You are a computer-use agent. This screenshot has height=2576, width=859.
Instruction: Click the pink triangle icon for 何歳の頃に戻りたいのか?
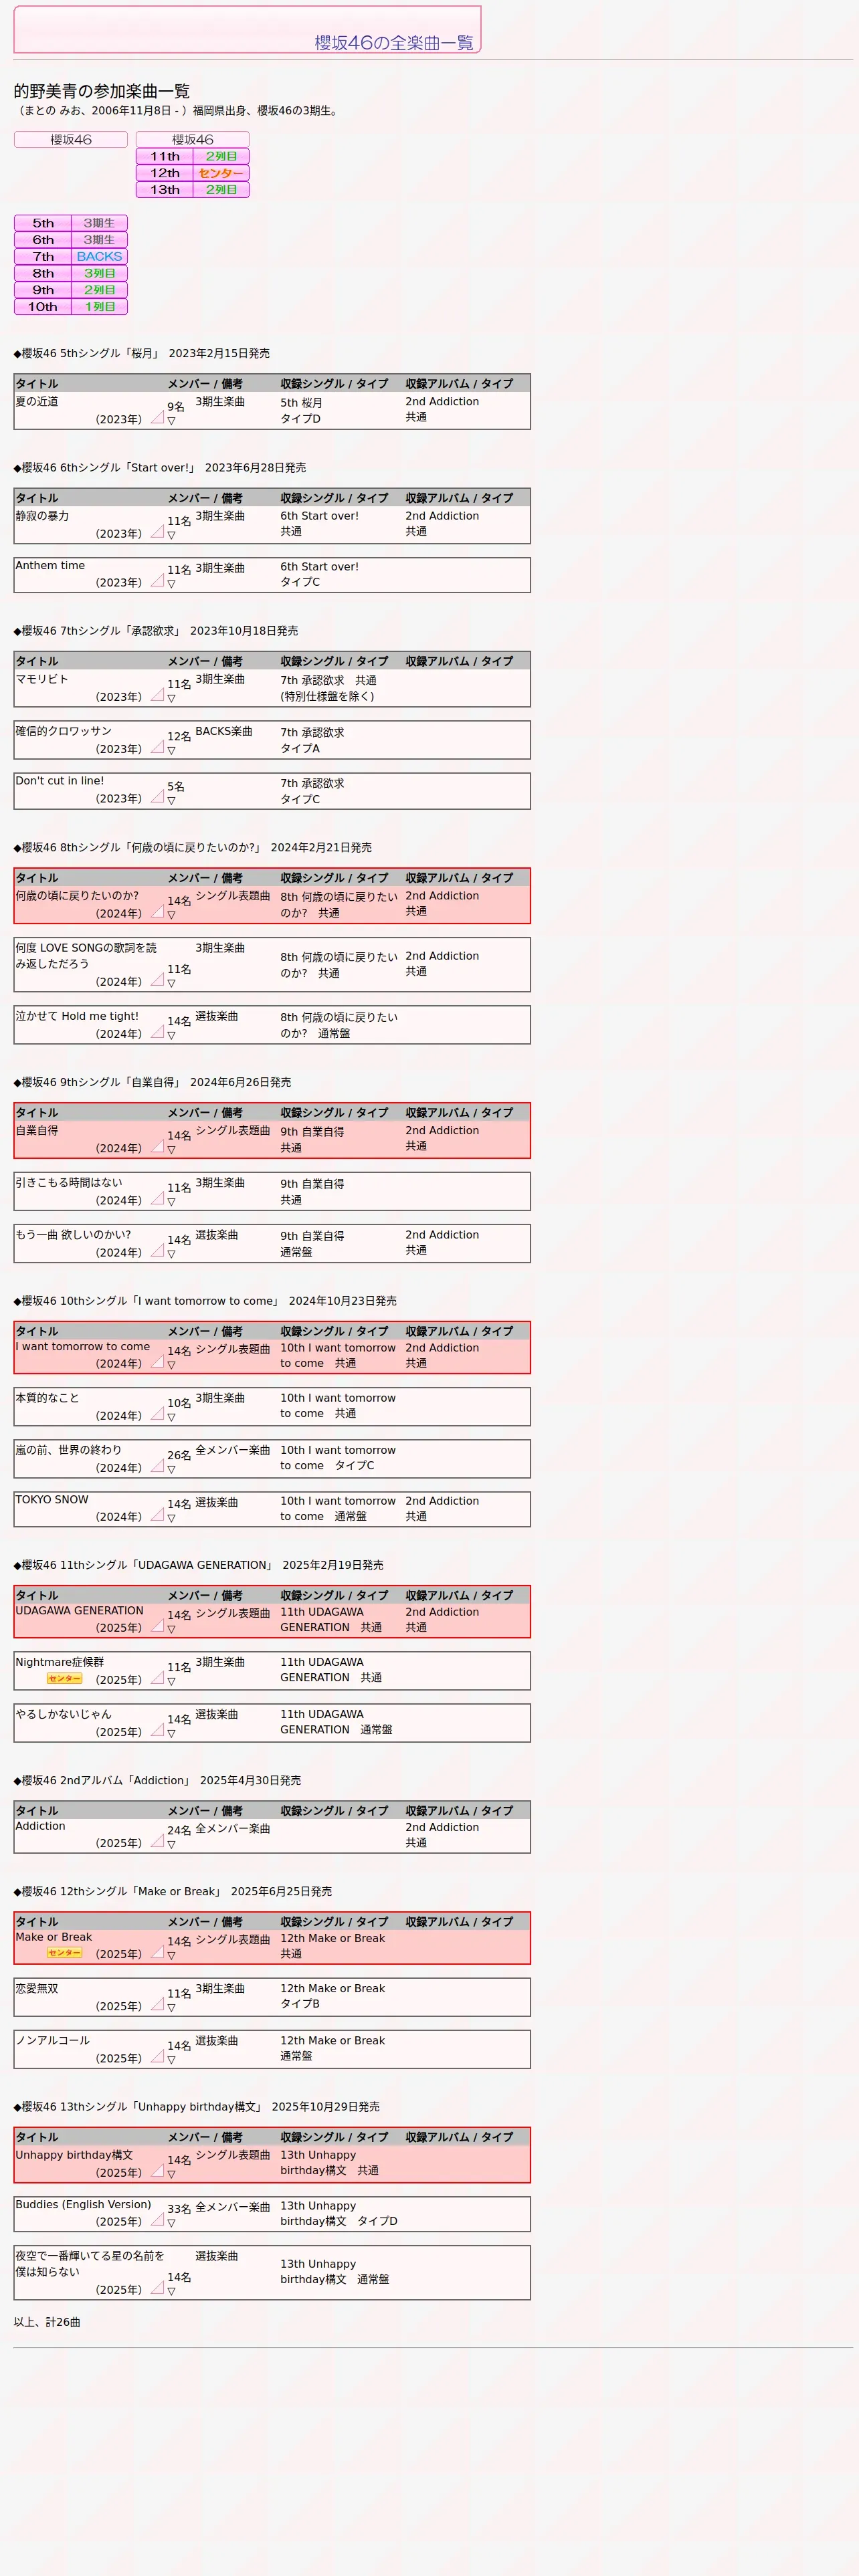(157, 911)
